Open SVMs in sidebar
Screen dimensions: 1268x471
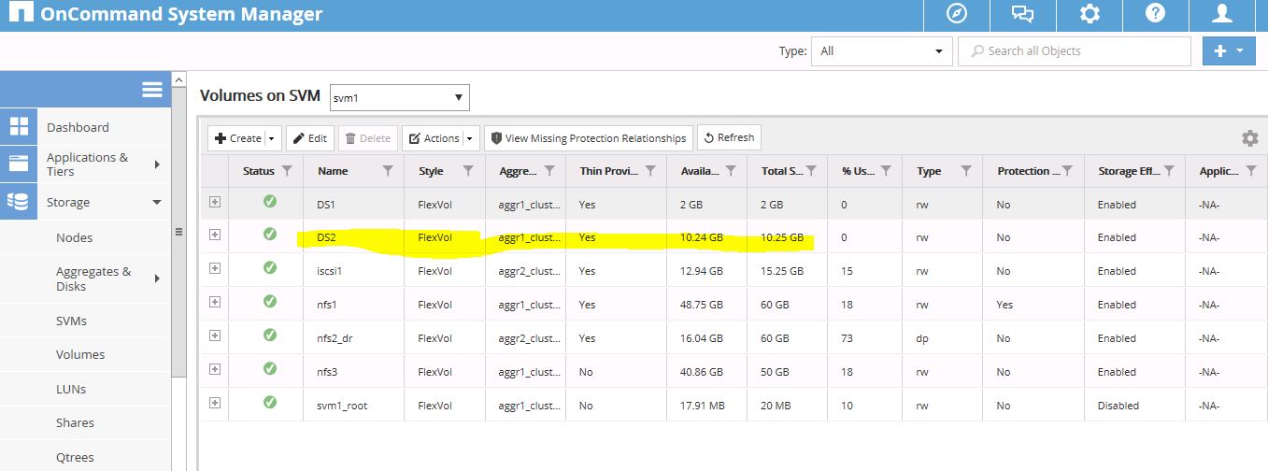pyautogui.click(x=71, y=321)
